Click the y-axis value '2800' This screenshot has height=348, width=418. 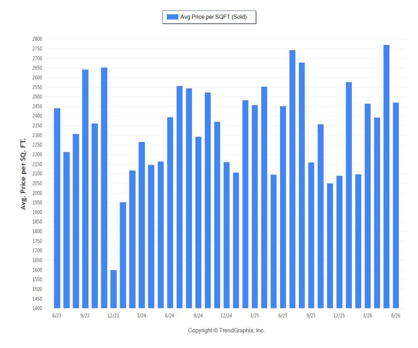tap(37, 39)
